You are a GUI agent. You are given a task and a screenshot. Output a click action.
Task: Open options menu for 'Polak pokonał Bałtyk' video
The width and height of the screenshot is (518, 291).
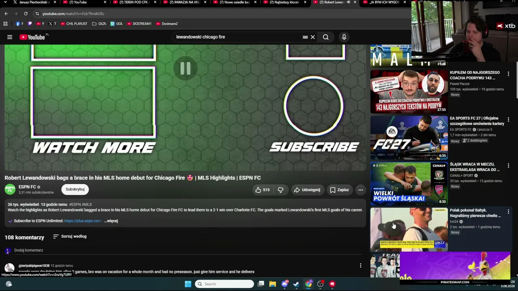(508, 211)
